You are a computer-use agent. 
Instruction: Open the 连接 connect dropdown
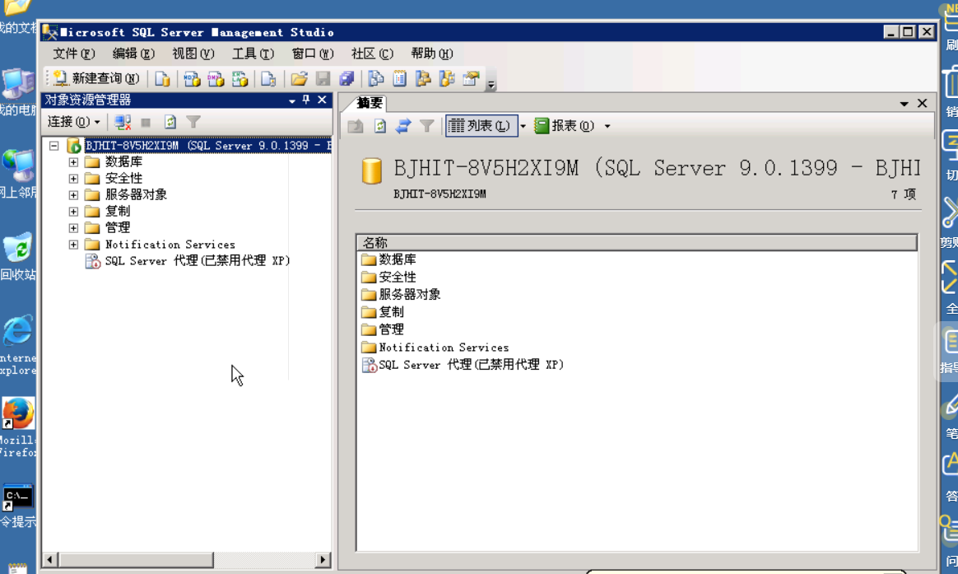click(x=73, y=122)
